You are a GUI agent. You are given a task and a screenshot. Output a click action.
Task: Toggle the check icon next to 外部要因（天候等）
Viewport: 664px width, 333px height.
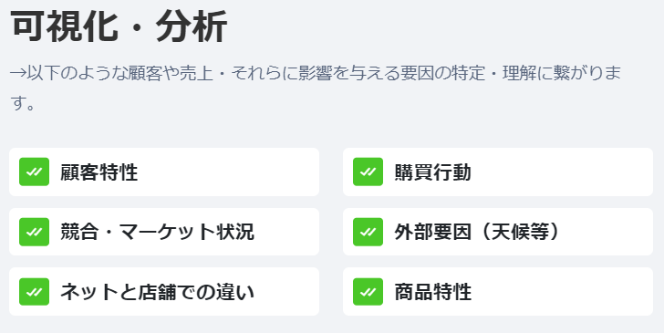click(368, 232)
